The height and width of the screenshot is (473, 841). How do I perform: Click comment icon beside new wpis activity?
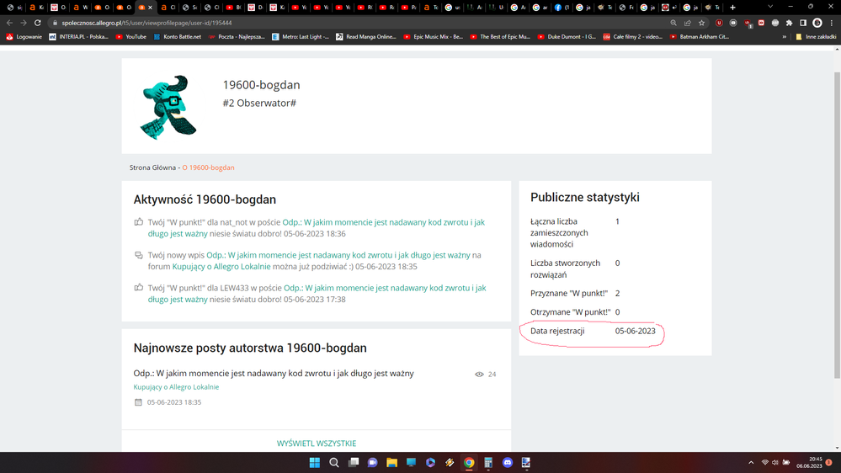point(139,255)
